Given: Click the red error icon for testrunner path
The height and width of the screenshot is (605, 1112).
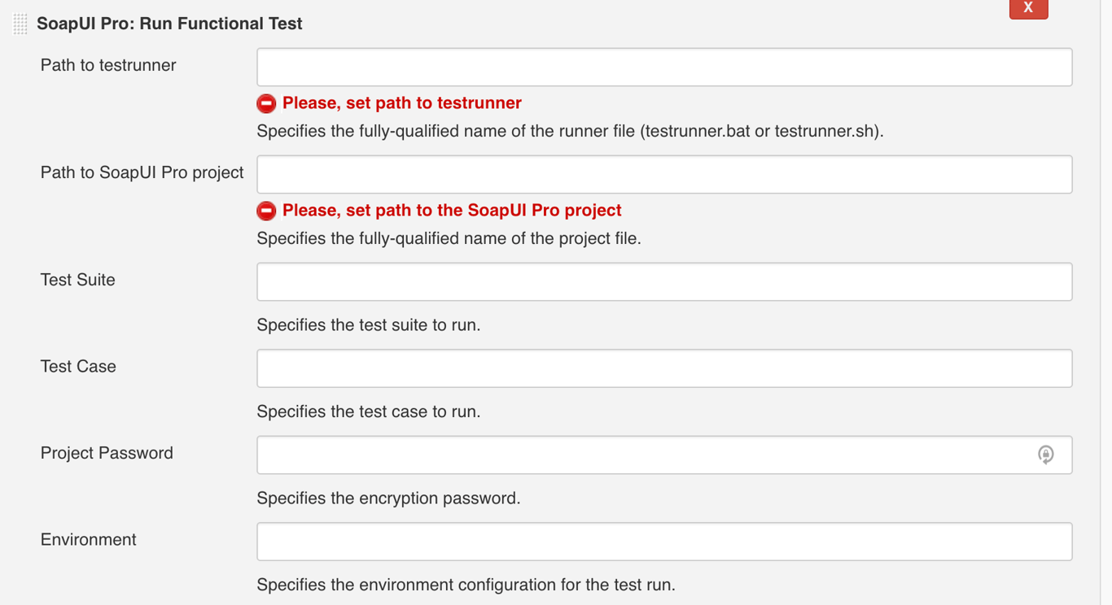Looking at the screenshot, I should coord(266,103).
